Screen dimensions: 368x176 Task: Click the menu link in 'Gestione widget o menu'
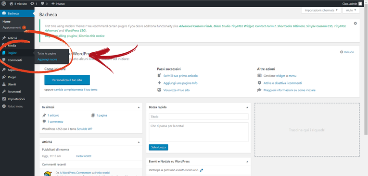pos(292,76)
